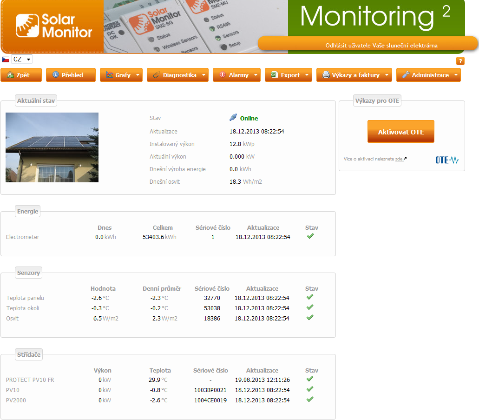Click the OTE logo in Výkazy panel

[x=447, y=160]
